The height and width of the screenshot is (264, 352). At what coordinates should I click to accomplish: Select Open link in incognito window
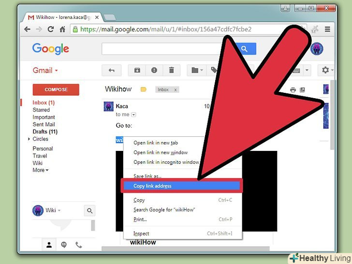[x=166, y=162]
